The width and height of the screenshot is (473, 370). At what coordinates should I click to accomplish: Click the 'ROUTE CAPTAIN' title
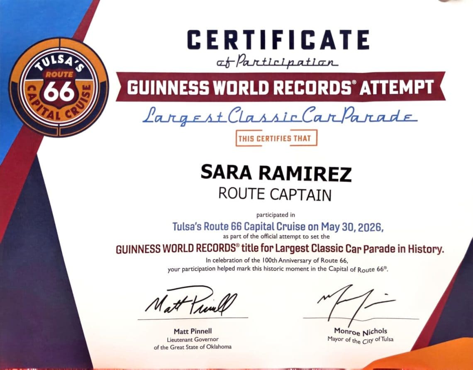click(x=275, y=194)
